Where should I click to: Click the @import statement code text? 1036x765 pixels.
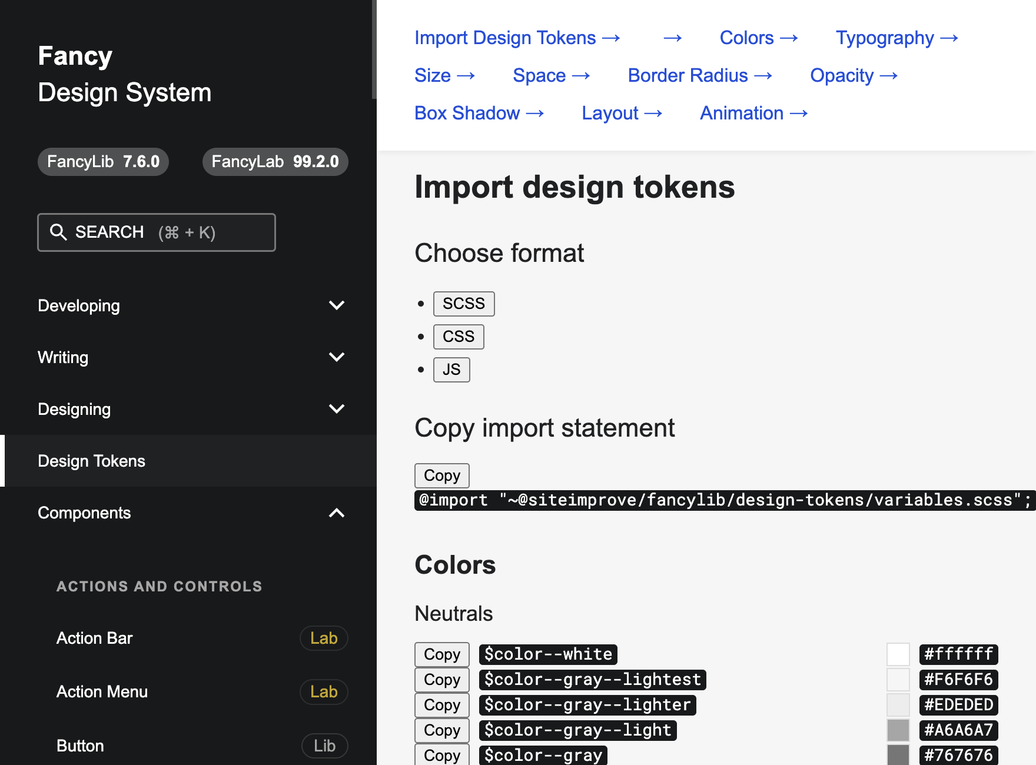pyautogui.click(x=725, y=500)
